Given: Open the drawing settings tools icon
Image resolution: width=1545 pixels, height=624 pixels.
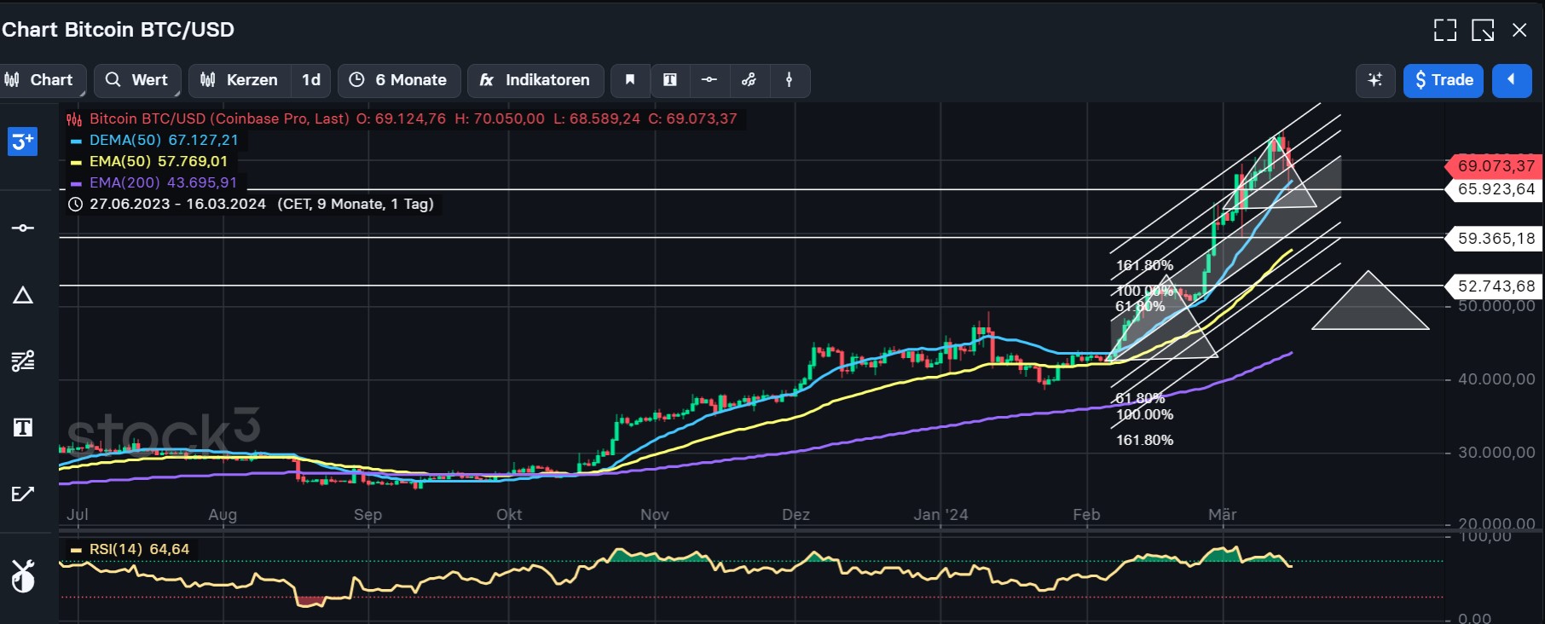Looking at the screenshot, I should click(23, 577).
